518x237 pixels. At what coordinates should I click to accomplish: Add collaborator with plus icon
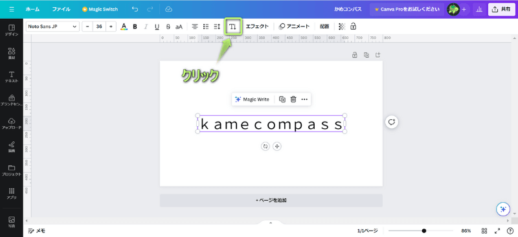click(x=464, y=9)
